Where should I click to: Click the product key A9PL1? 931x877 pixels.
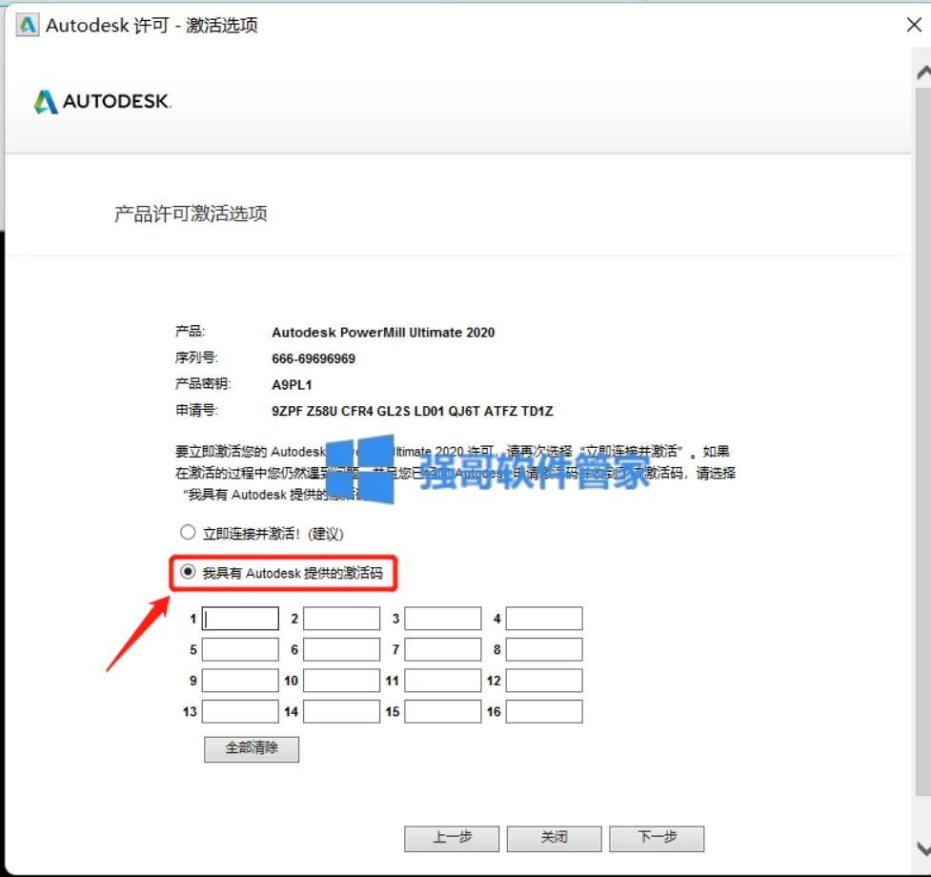293,385
